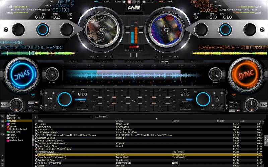The width and height of the screenshot is (268, 167).
Task: Click the red record icon in top bar
Action: pyautogui.click(x=129, y=2)
